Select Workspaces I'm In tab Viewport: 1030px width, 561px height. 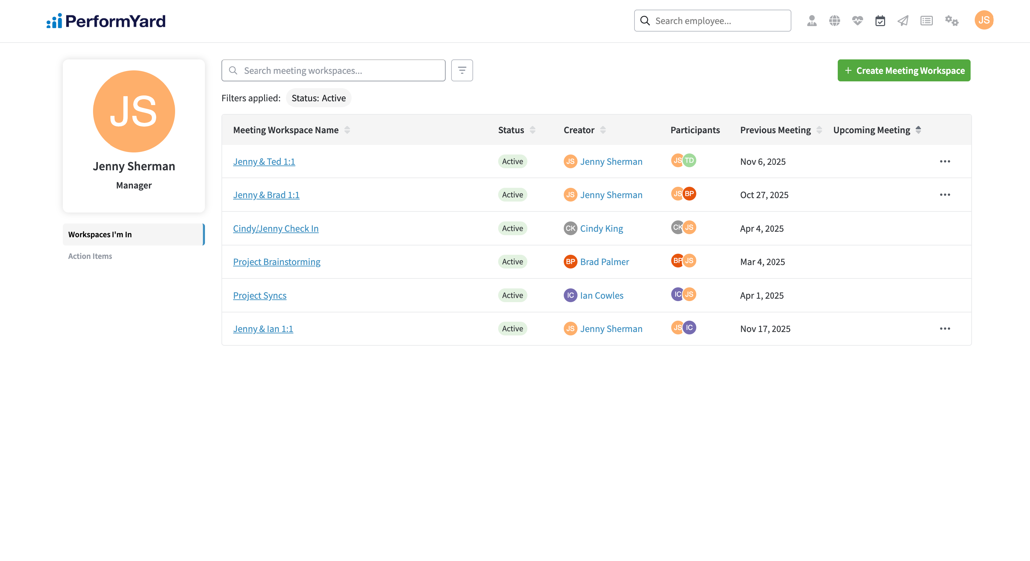(134, 234)
